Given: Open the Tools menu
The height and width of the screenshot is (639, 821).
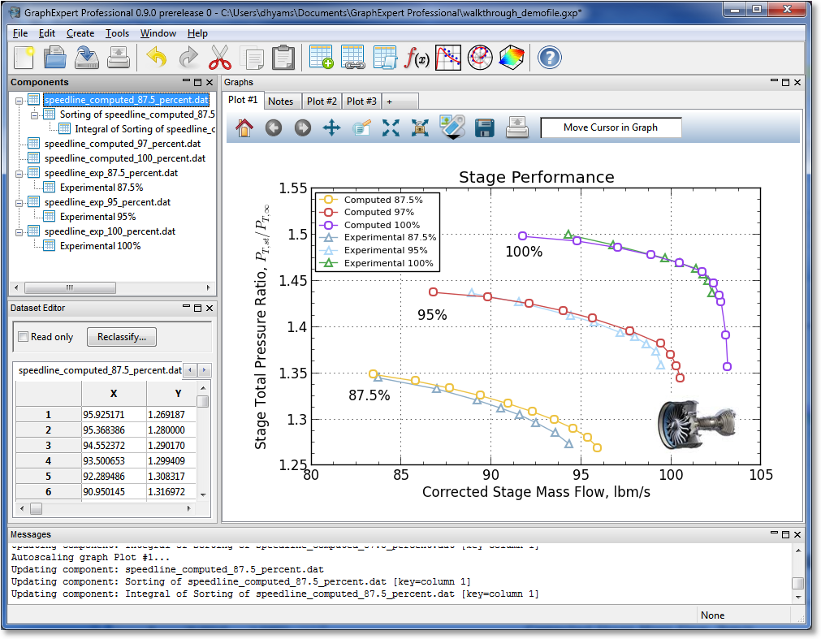Looking at the screenshot, I should (117, 33).
